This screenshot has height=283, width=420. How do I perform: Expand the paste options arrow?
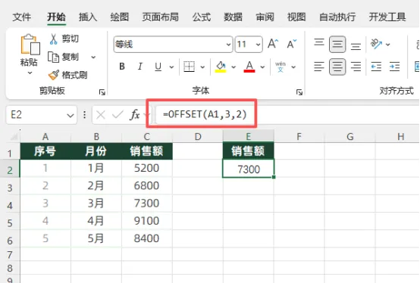(30, 73)
